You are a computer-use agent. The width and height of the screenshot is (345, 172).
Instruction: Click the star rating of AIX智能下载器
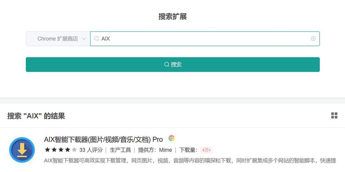click(61, 150)
